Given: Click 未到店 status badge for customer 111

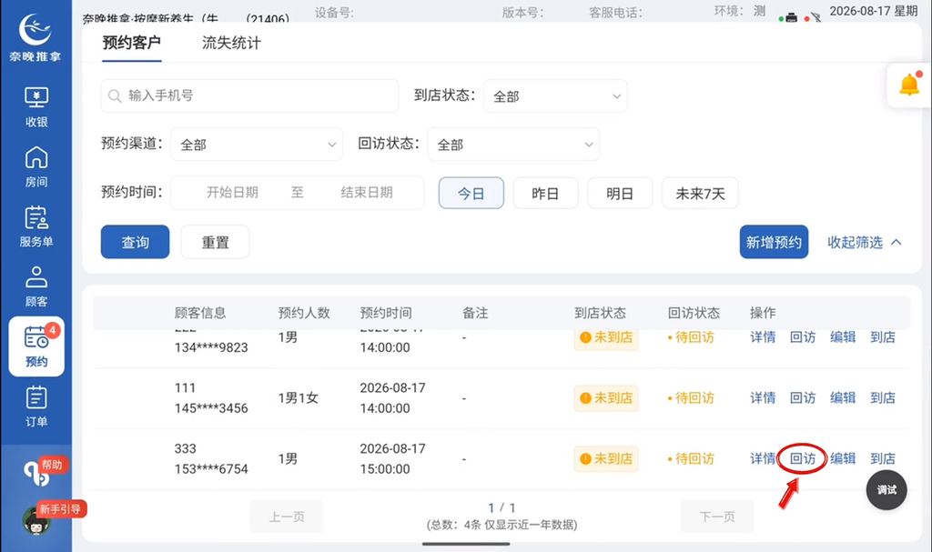Looking at the screenshot, I should 606,398.
